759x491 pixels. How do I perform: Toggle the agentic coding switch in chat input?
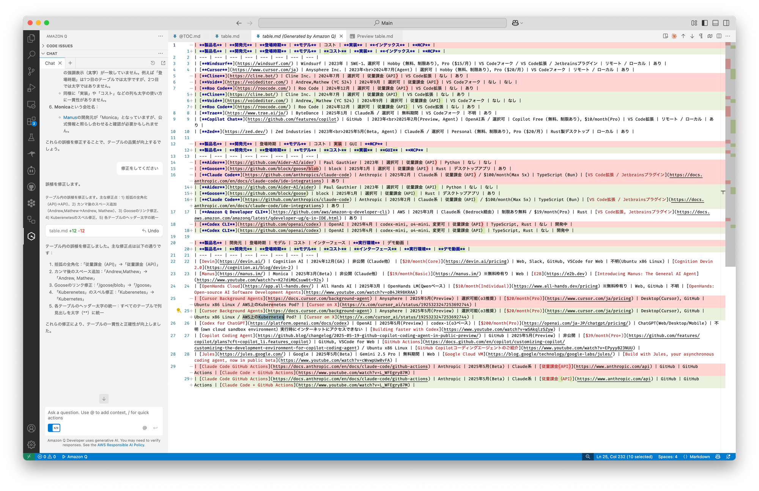(54, 428)
